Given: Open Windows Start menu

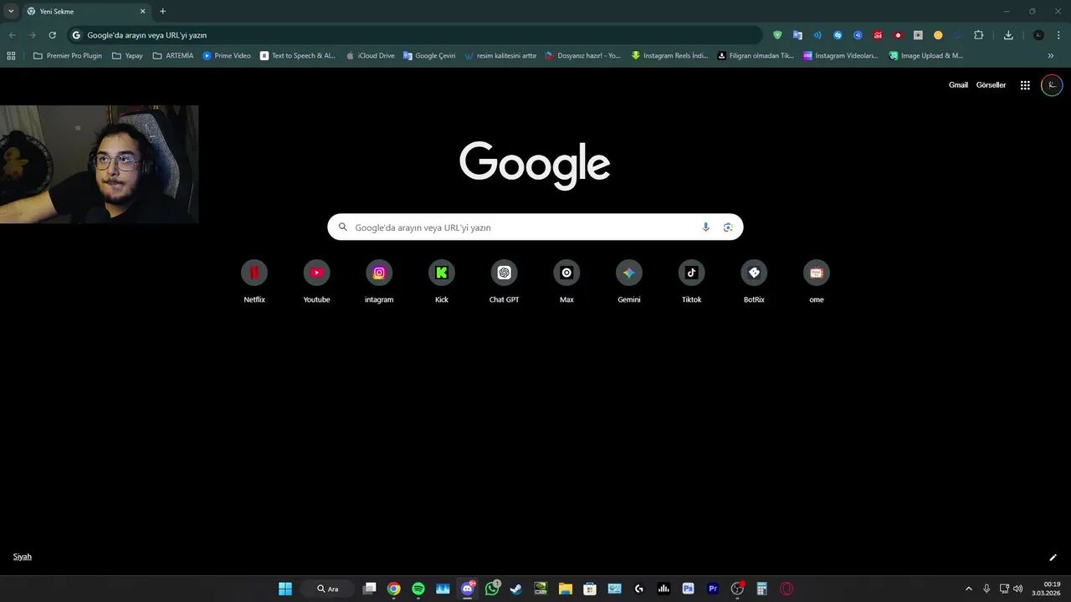Looking at the screenshot, I should coord(285,589).
